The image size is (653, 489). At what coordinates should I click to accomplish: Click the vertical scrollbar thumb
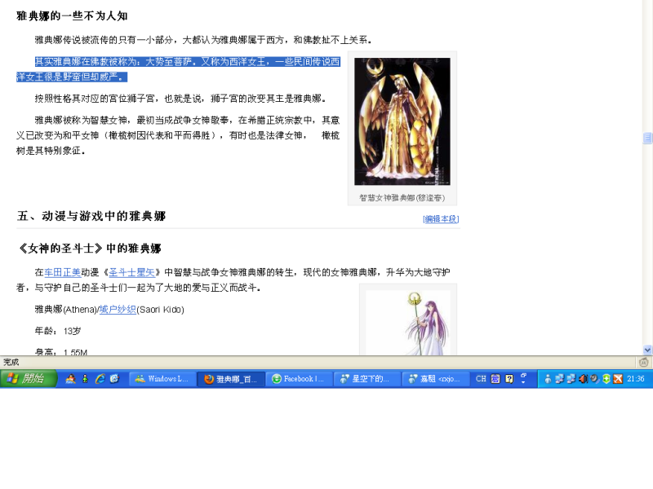647,138
